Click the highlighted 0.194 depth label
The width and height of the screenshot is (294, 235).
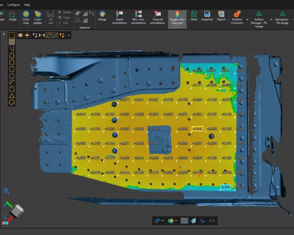click(226, 187)
